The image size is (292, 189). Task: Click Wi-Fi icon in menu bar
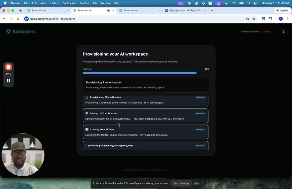tap(234, 3)
